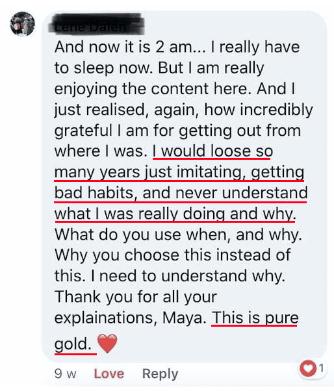Click the underlined phrase "This is pure"
Image resolution: width=334 pixels, height=391 pixels.
coord(255,318)
